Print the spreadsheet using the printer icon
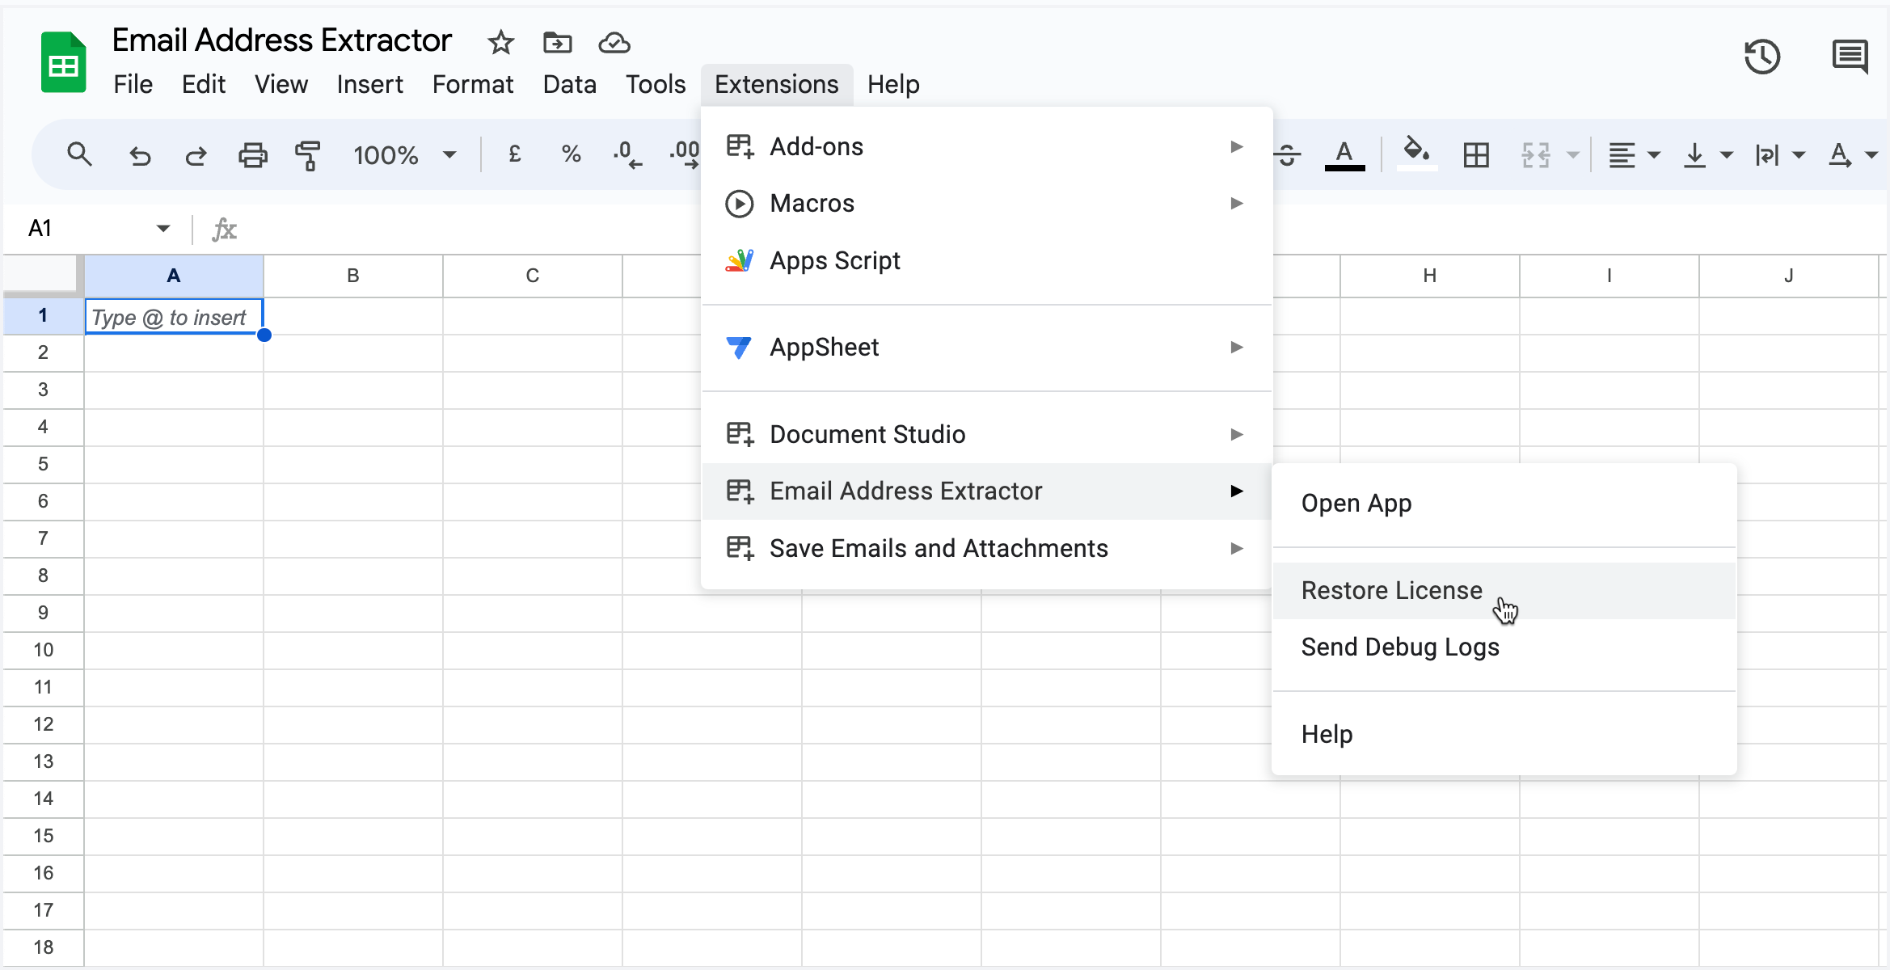 coord(253,154)
